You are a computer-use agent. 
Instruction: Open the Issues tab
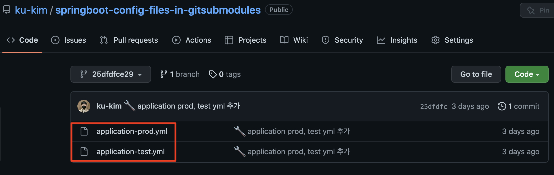pos(69,40)
